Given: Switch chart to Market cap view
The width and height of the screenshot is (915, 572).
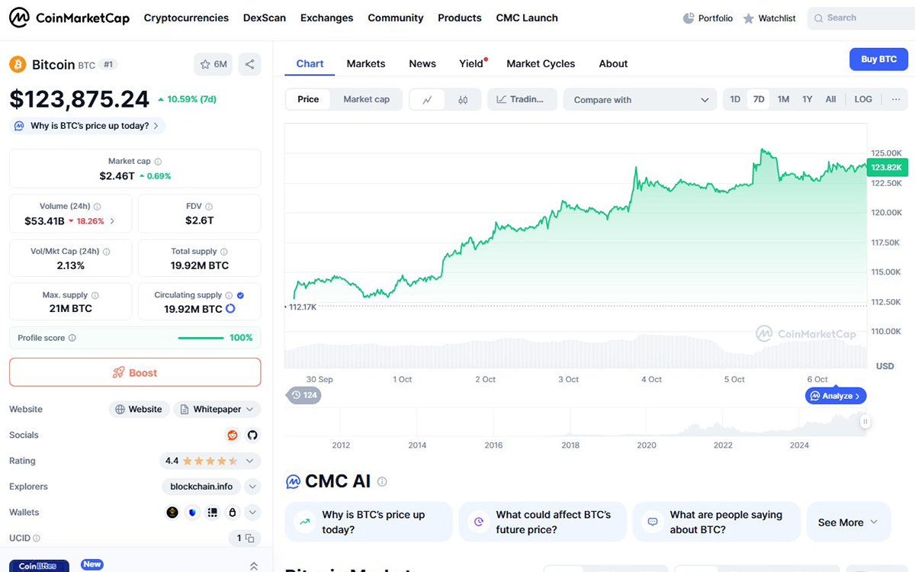Looking at the screenshot, I should tap(368, 99).
